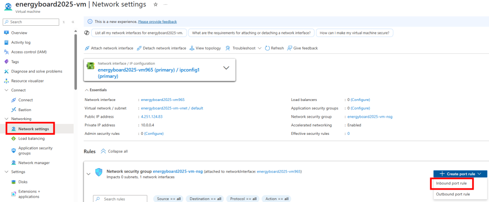Viewport: 489px width, 202px height.
Task: Click the Network manager icon
Action: [13, 162]
